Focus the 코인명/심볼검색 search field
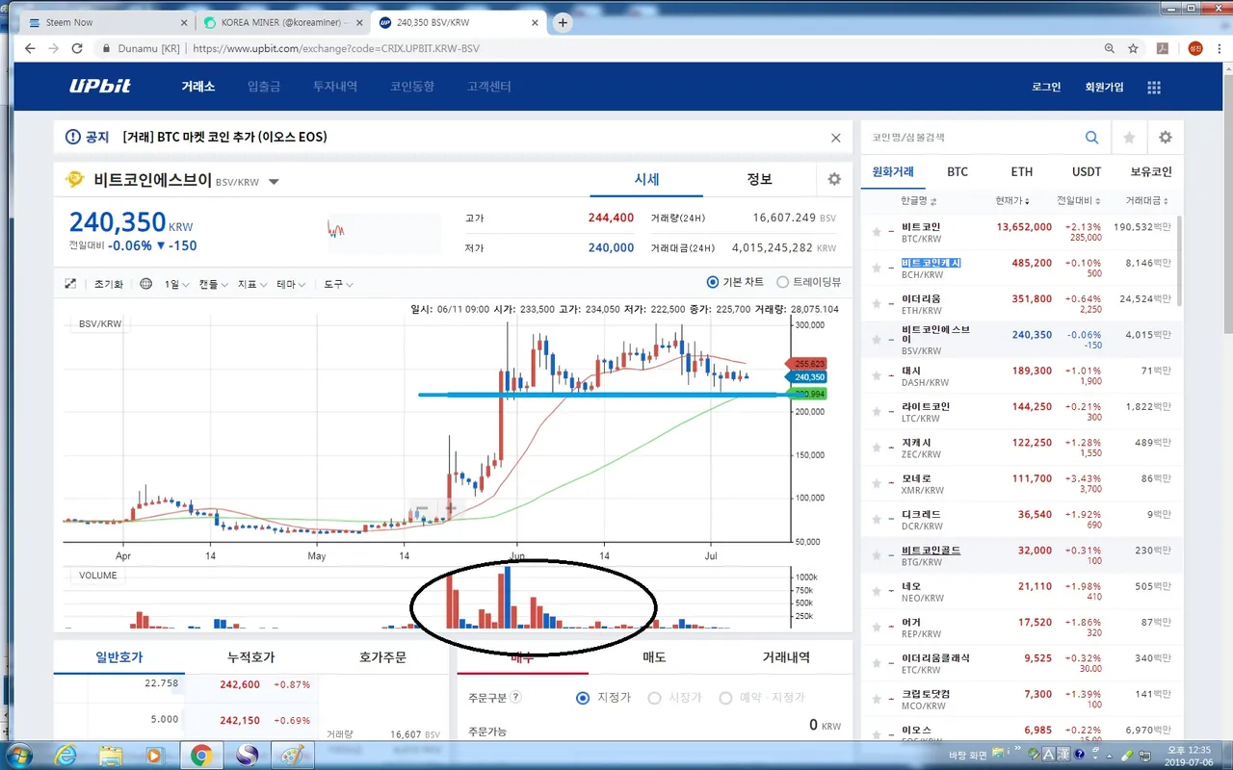 pyautogui.click(x=971, y=138)
